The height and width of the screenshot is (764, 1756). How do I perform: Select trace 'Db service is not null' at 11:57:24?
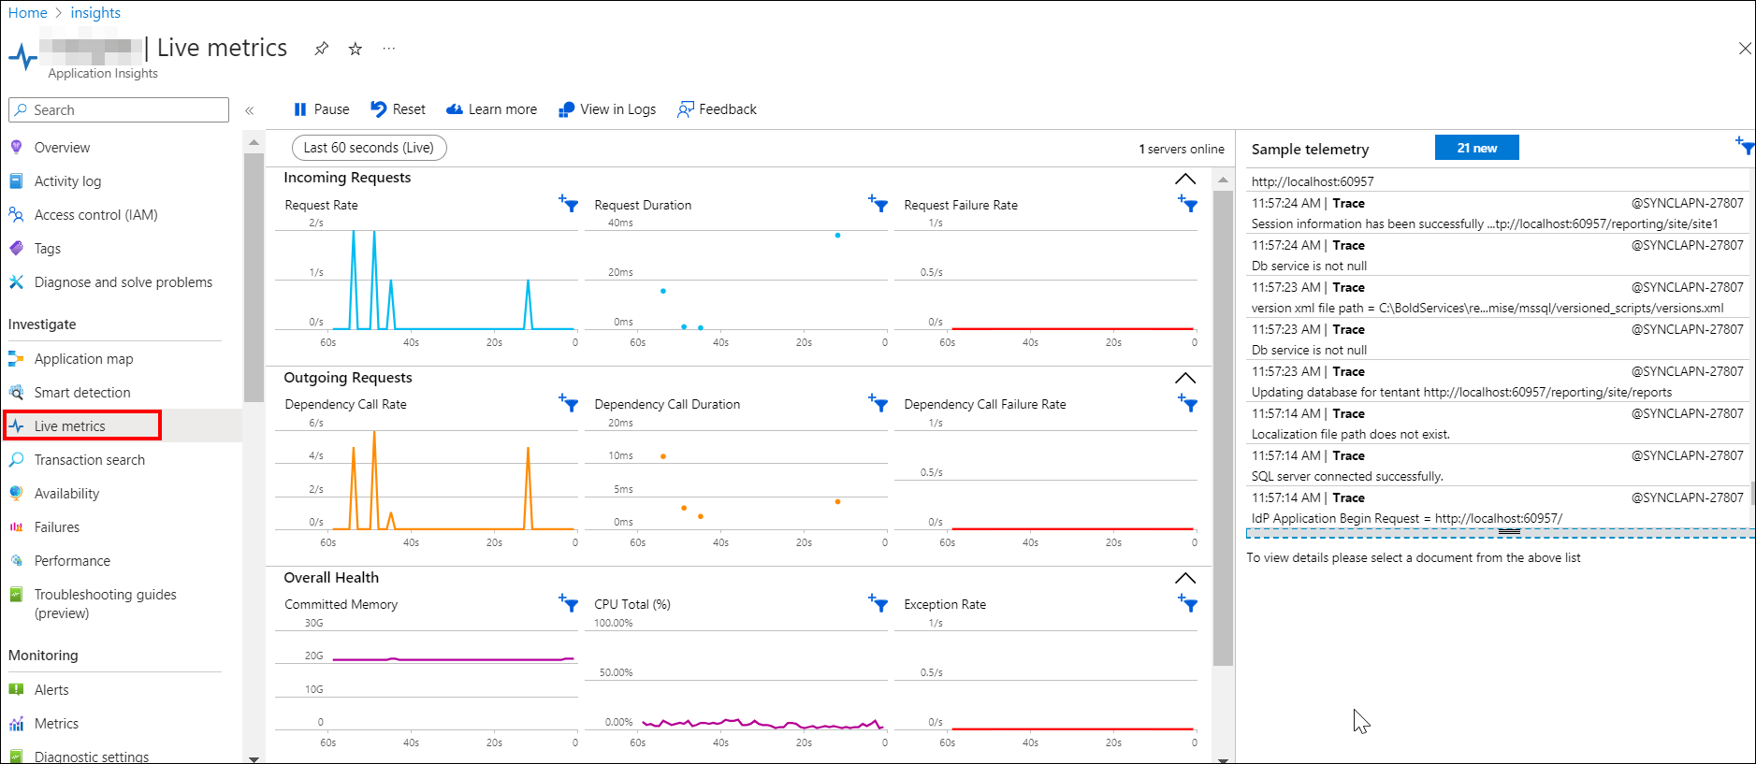pos(1498,255)
